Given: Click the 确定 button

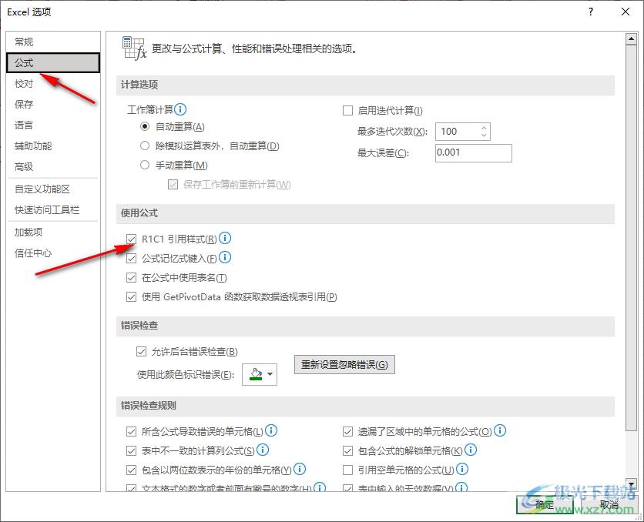Looking at the screenshot, I should click(545, 504).
